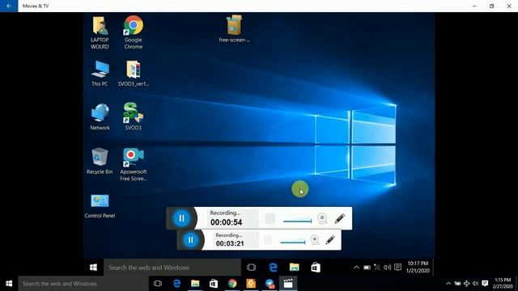The height and width of the screenshot is (291, 518).
Task: Open Action Center in recorded video tray
Action: tap(397, 267)
